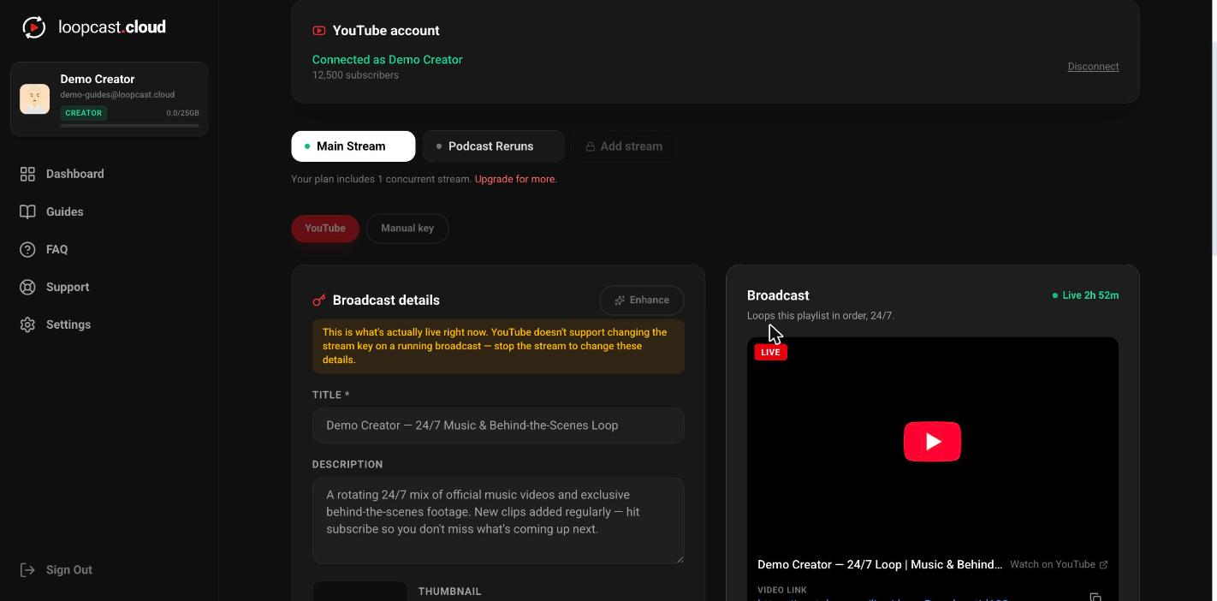Click the Disconnect link
The image size is (1217, 601).
(1093, 67)
